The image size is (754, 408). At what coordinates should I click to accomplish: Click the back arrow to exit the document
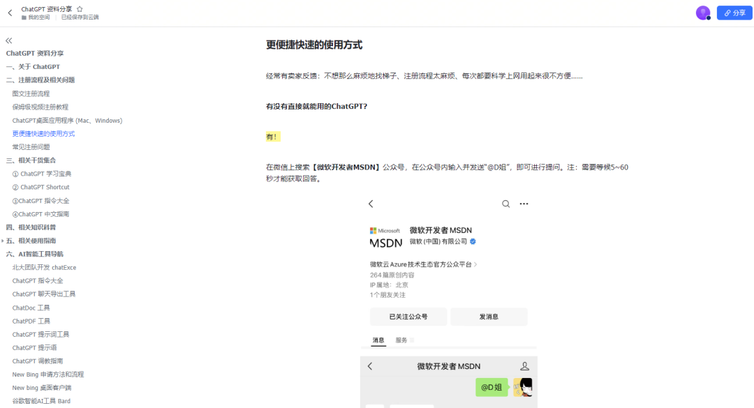(x=10, y=12)
